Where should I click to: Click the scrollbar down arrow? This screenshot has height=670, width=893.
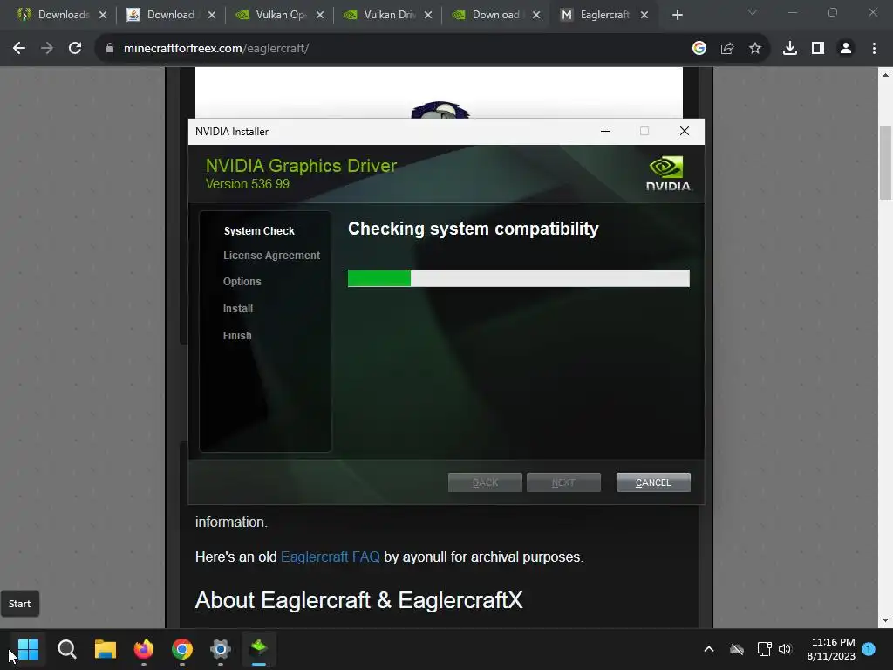point(885,620)
